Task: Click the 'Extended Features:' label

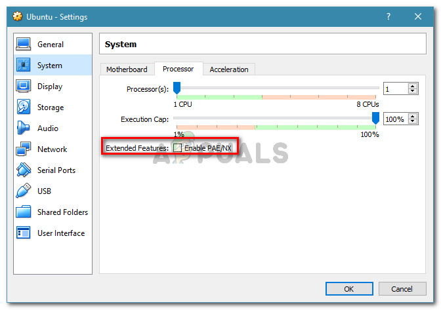Action: coord(137,148)
